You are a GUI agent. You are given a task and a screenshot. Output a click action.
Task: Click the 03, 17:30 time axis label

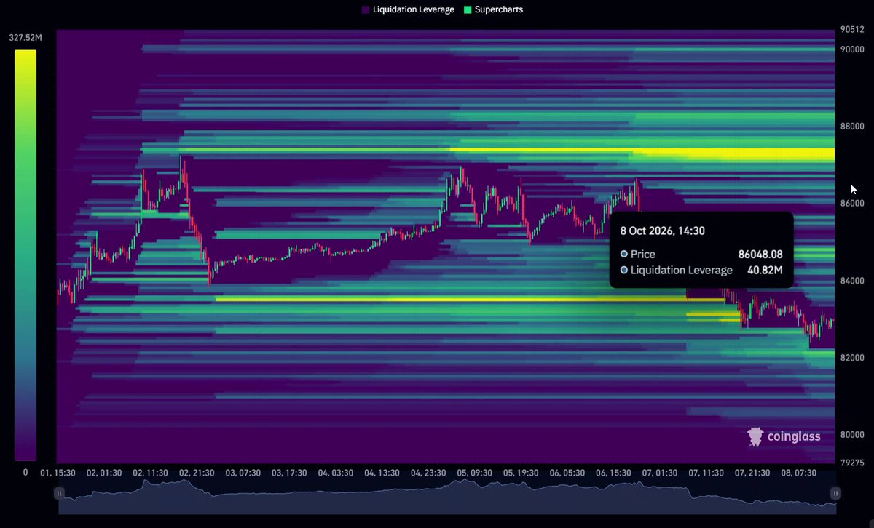click(x=289, y=473)
